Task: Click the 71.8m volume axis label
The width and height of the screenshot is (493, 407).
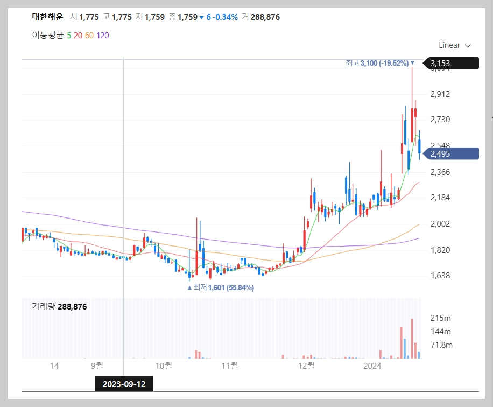Action: point(441,345)
